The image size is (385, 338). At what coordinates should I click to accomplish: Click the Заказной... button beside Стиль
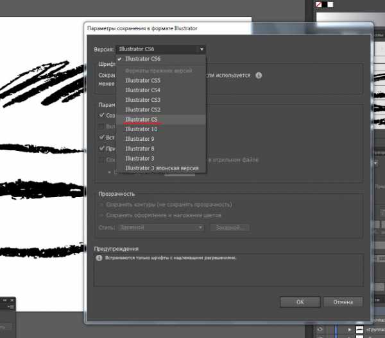(x=230, y=227)
